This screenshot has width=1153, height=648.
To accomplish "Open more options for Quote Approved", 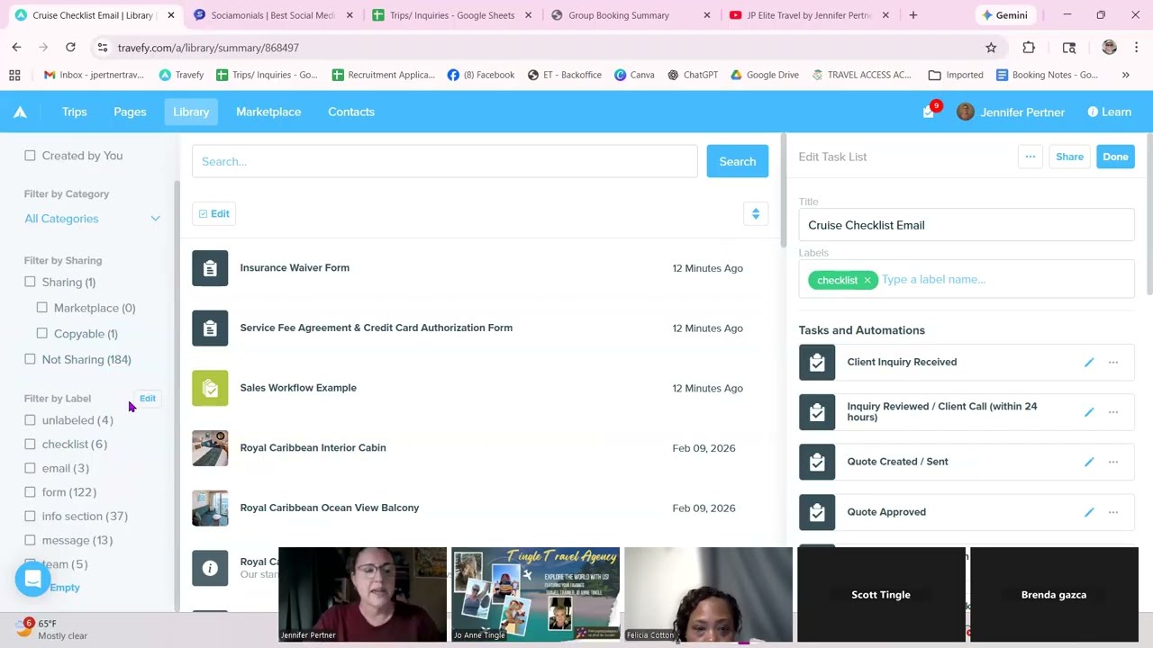I will point(1113,512).
